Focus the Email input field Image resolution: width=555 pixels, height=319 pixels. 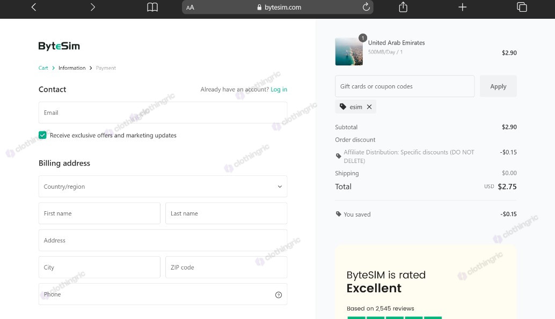click(163, 113)
